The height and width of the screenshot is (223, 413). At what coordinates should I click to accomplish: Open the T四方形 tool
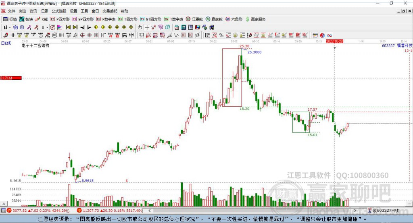128,19
